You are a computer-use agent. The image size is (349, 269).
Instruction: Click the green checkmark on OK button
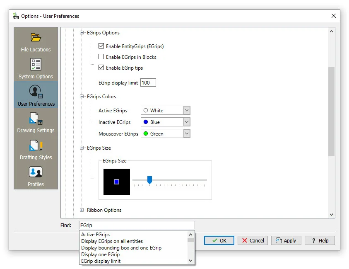click(214, 241)
